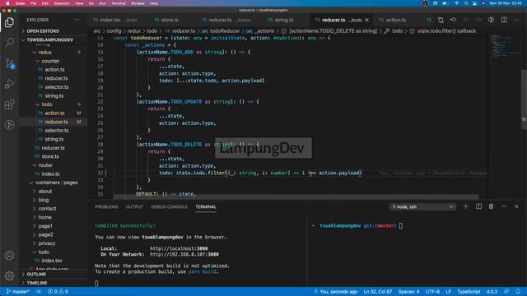Open the Extensions view
Viewport: 527px width, 296px height.
click(x=9, y=104)
